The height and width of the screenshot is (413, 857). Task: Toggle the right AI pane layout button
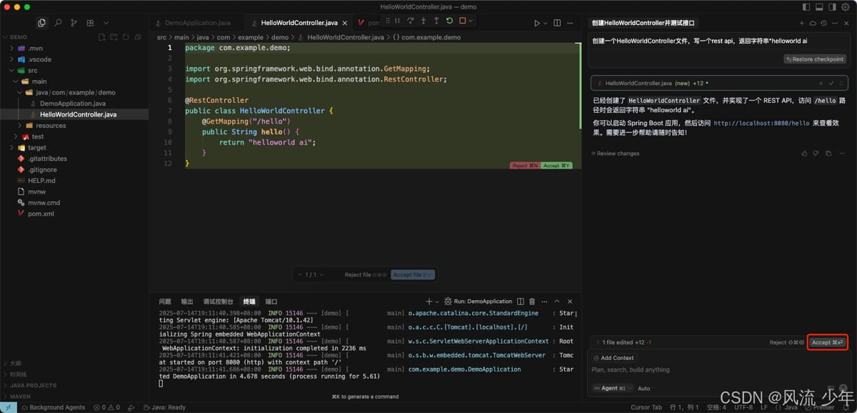tap(831, 6)
